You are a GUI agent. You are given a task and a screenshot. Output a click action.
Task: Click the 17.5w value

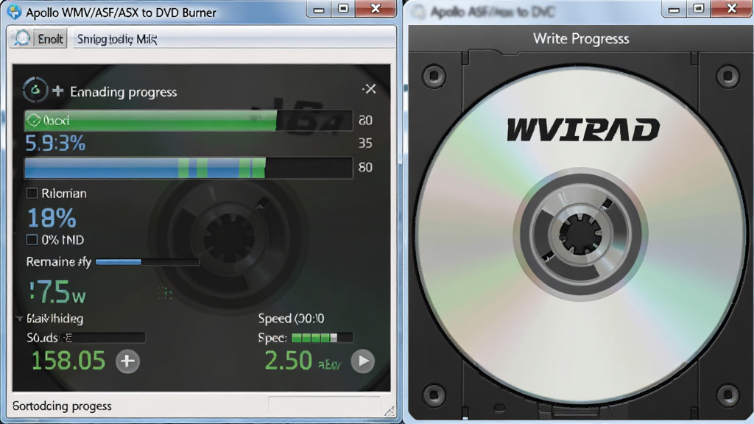(57, 292)
